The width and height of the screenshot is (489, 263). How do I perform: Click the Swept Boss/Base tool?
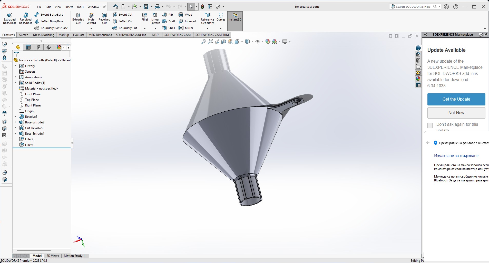click(49, 15)
